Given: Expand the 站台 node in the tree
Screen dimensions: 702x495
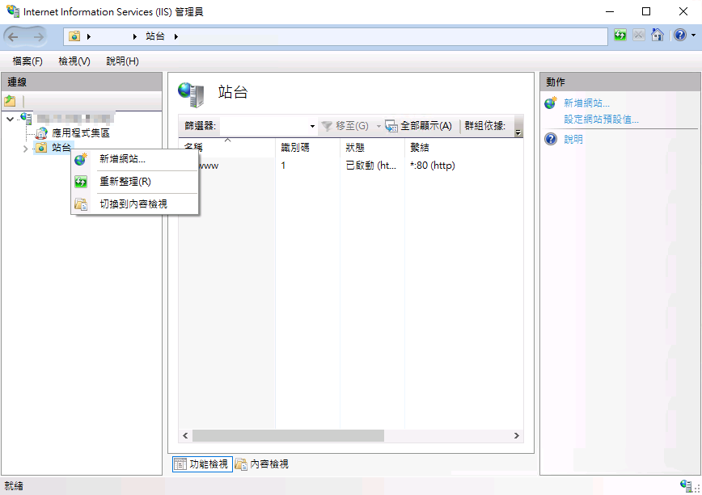Looking at the screenshot, I should [26, 149].
